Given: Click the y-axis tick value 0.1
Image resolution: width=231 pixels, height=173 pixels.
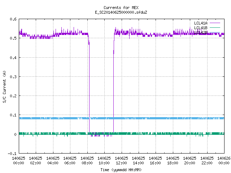Looking at the screenshot, I should tap(13, 115).
